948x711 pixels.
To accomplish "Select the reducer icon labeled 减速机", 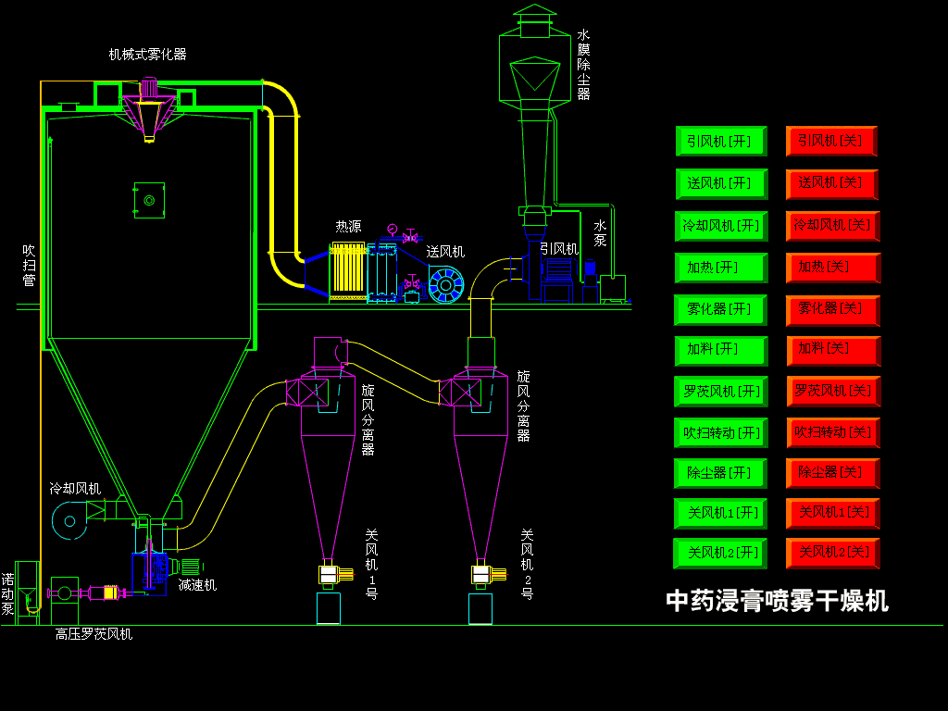I will [x=190, y=565].
